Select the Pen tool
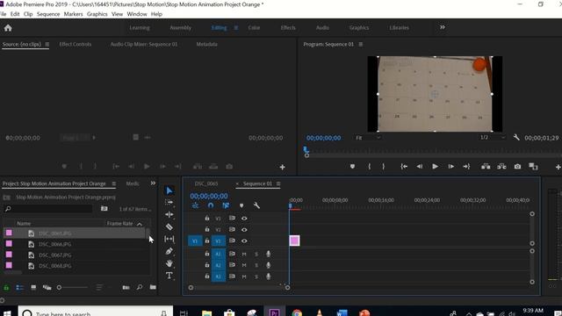 169,251
